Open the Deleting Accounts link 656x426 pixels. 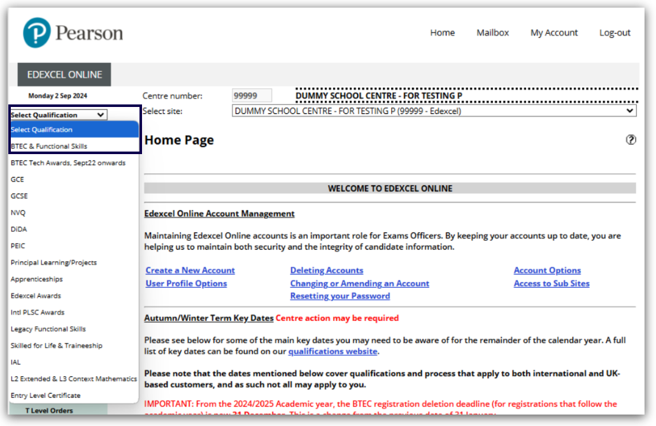(327, 271)
